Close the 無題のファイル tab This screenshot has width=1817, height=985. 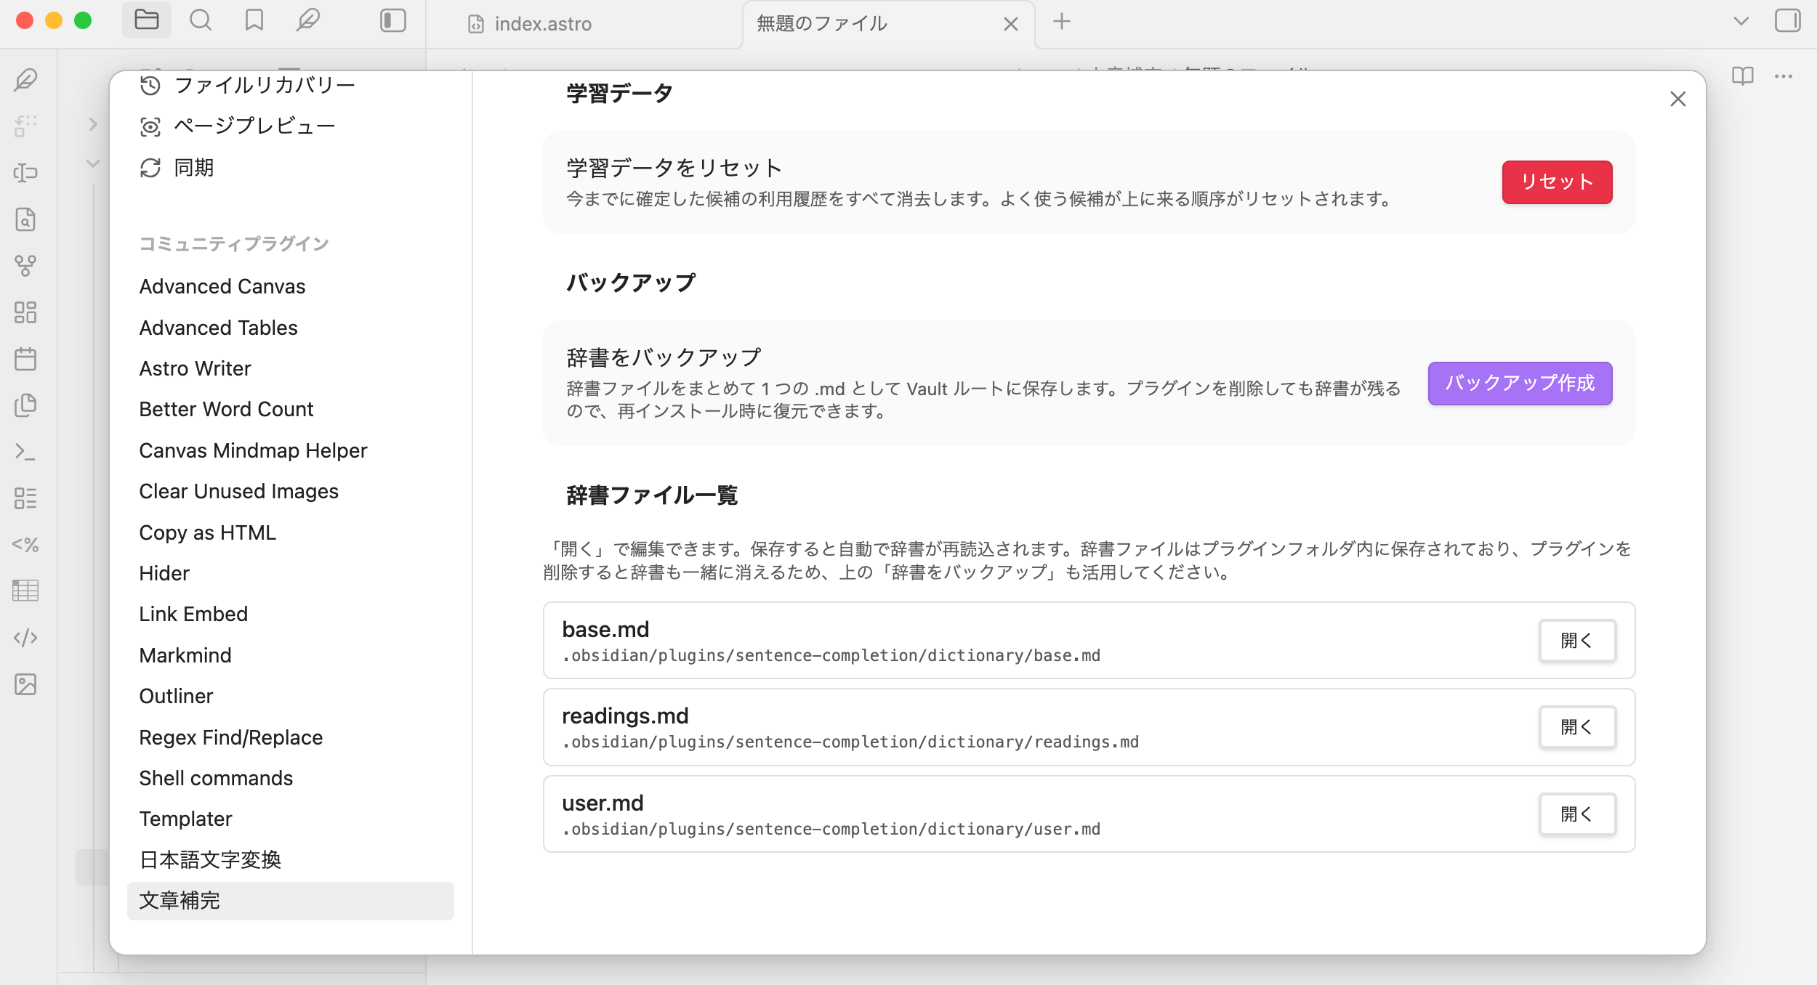tap(1011, 24)
